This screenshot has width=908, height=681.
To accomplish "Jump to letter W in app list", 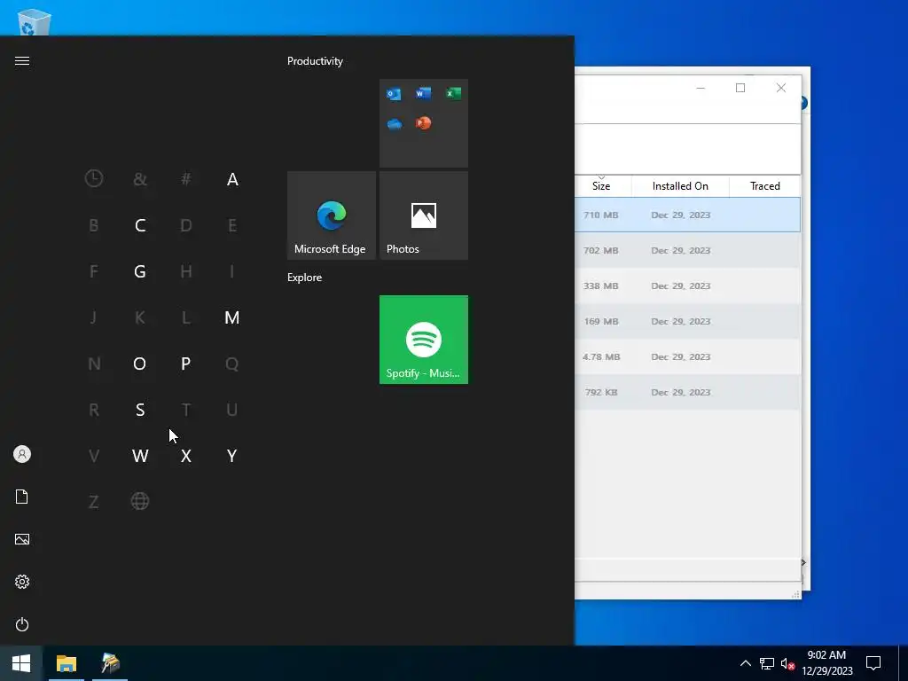I will tap(139, 456).
